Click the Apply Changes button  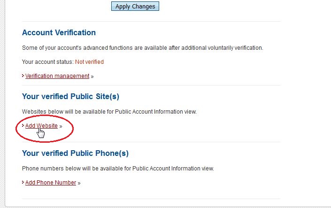coord(135,6)
